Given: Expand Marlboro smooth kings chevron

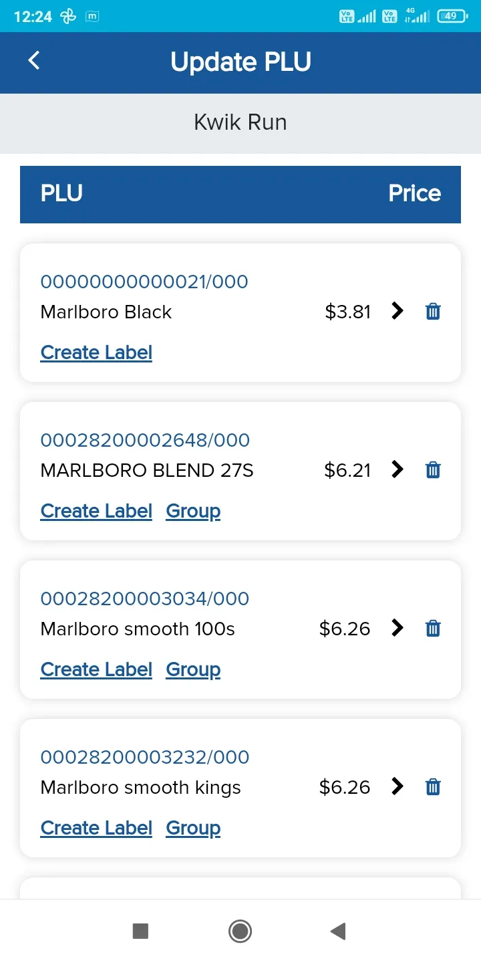Looking at the screenshot, I should tap(397, 786).
